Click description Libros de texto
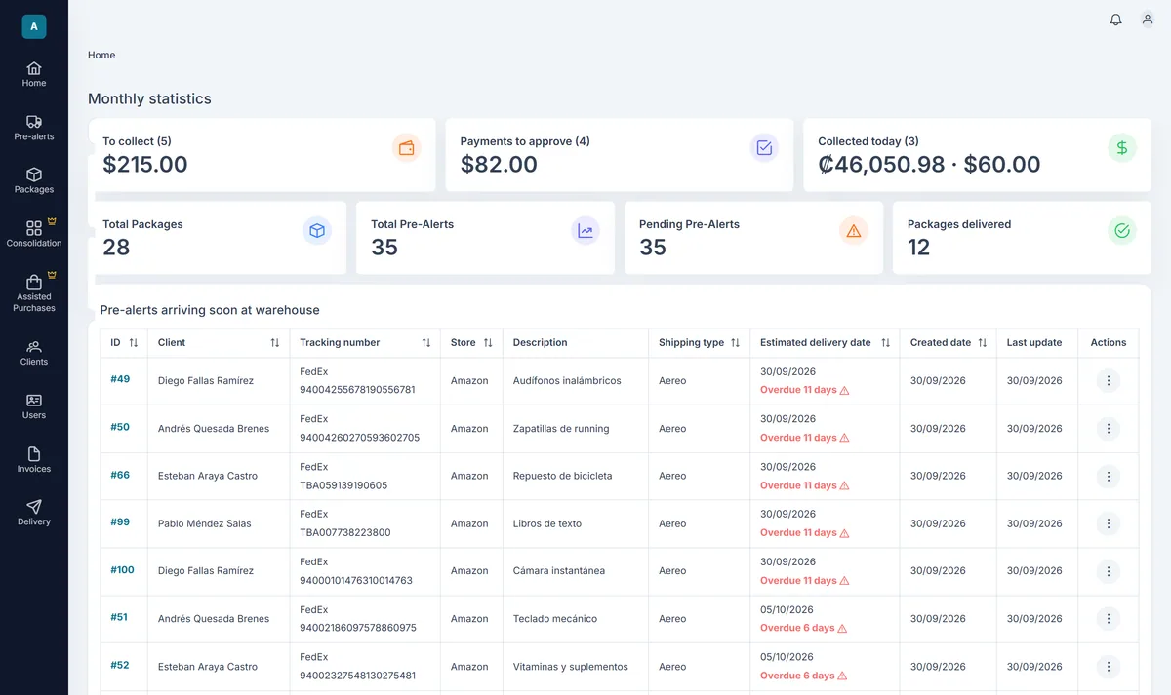Screen dimensions: 1171x695 click(x=547, y=524)
